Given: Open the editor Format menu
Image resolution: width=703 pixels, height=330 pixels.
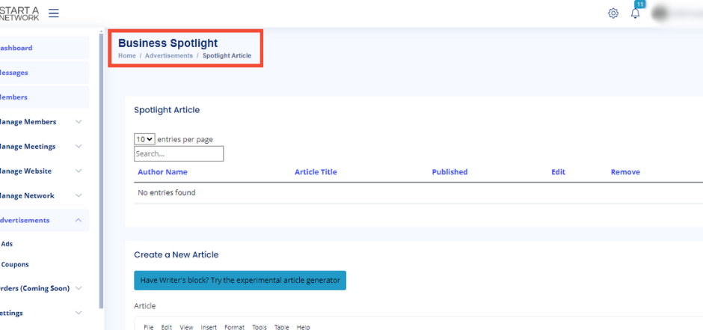Looking at the screenshot, I should (x=234, y=327).
